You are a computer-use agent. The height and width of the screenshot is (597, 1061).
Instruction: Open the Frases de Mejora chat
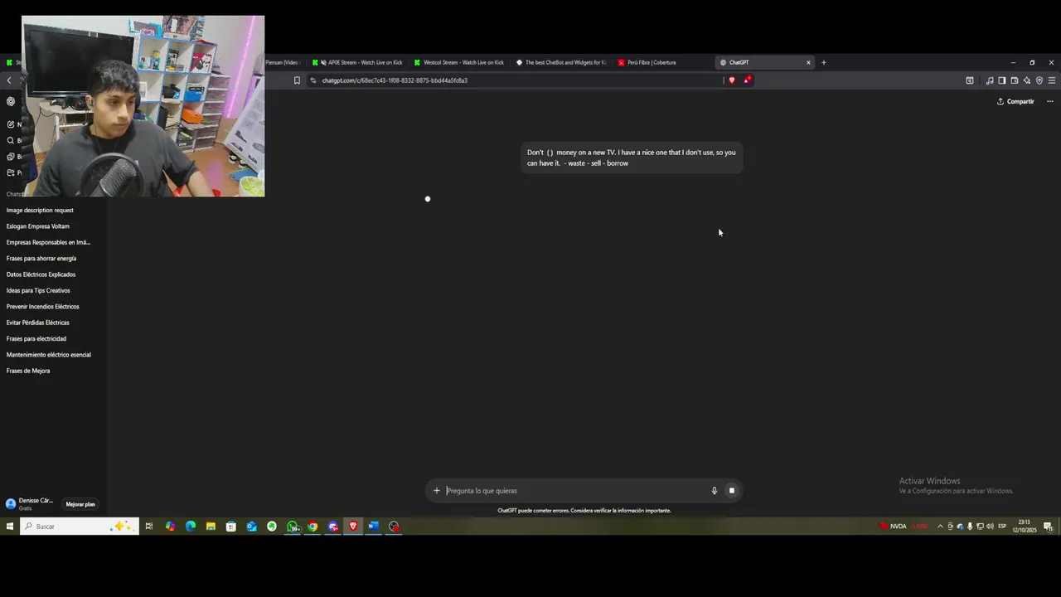click(28, 371)
